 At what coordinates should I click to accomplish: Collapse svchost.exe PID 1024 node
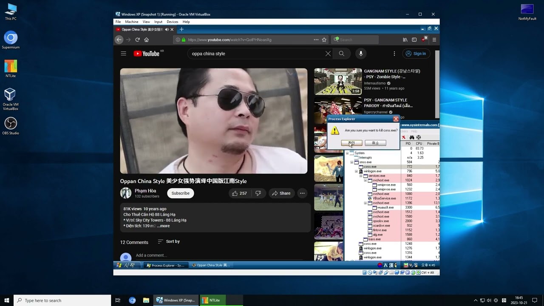pos(365,180)
